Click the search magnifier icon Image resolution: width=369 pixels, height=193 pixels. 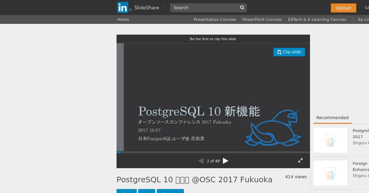242,8
